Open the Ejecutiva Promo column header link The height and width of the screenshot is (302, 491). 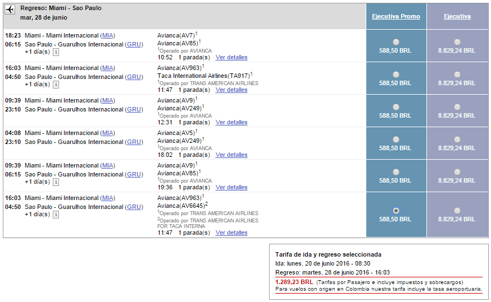click(396, 17)
